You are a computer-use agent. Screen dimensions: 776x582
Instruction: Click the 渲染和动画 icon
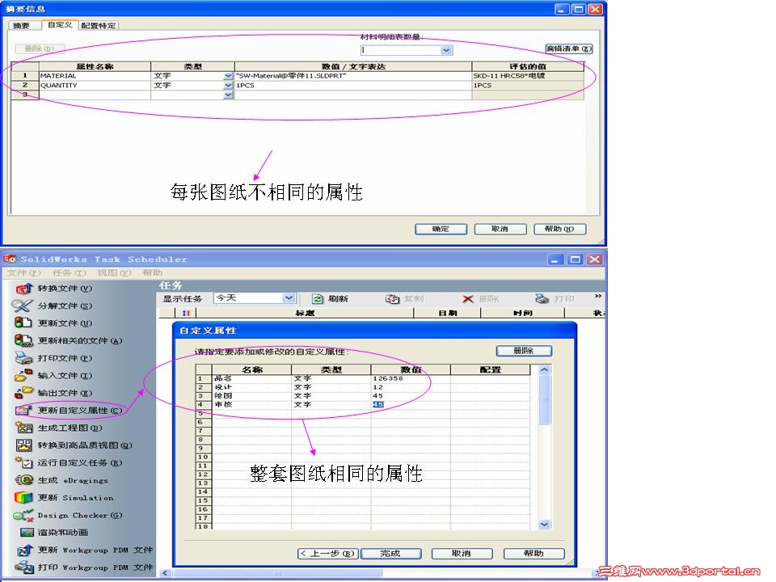click(27, 532)
